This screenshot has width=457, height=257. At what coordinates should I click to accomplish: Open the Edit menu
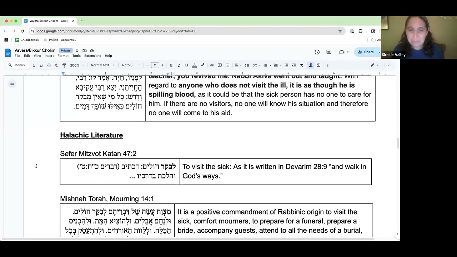[27, 56]
